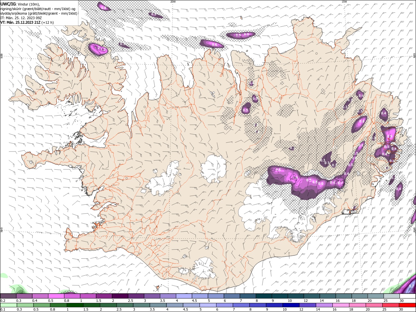Click the '1.5' label under the snow legend

tap(98, 301)
